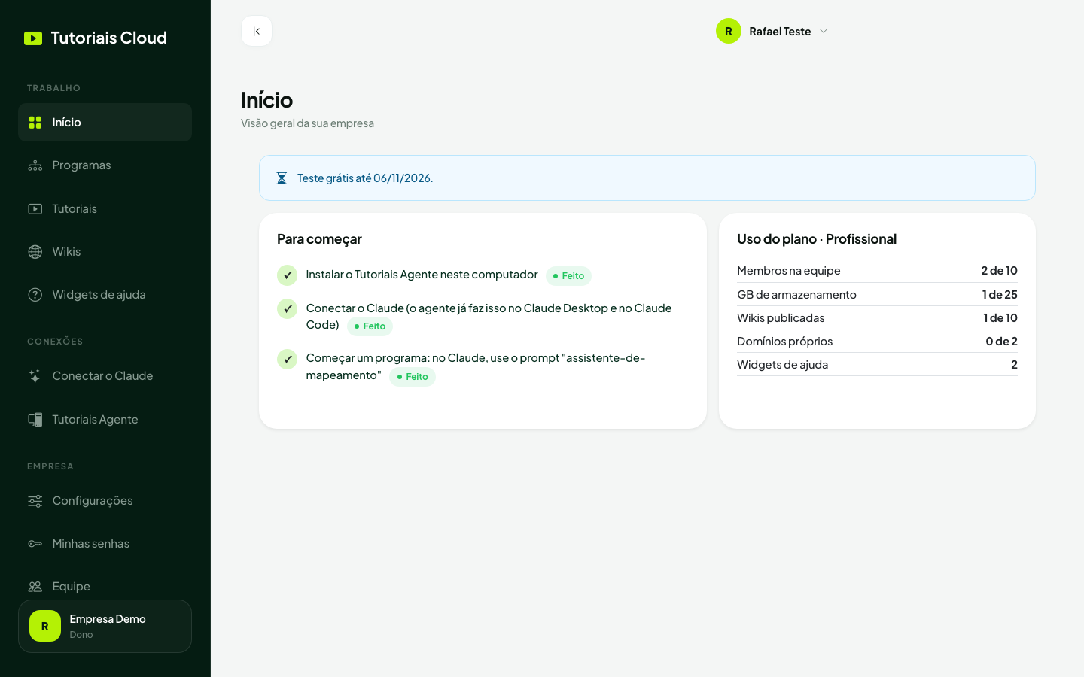This screenshot has width=1084, height=677.
Task: Toggle checkmark for Começar um programa step
Action: point(288,360)
